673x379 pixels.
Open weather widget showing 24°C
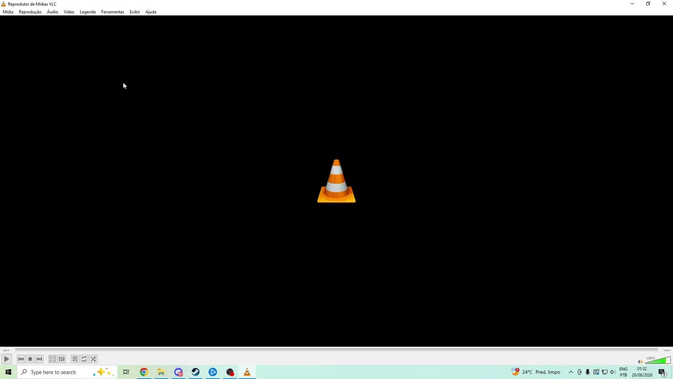pos(536,372)
